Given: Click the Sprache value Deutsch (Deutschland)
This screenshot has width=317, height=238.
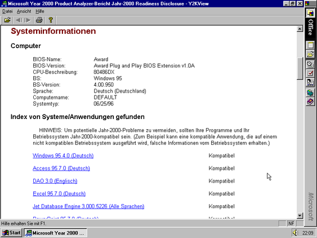Looking at the screenshot, I should (120, 91).
